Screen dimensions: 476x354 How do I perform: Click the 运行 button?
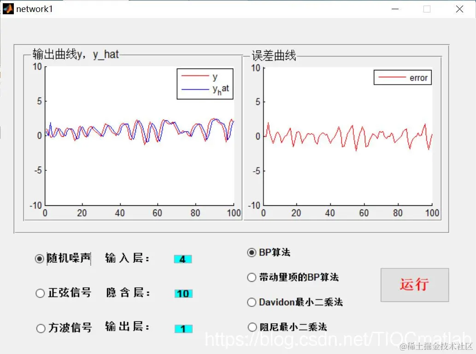point(415,285)
